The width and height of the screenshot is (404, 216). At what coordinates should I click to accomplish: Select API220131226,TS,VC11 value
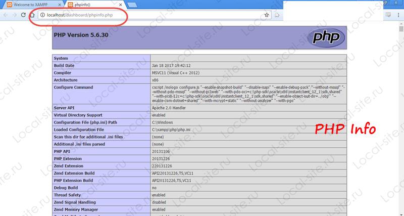tap(173, 173)
